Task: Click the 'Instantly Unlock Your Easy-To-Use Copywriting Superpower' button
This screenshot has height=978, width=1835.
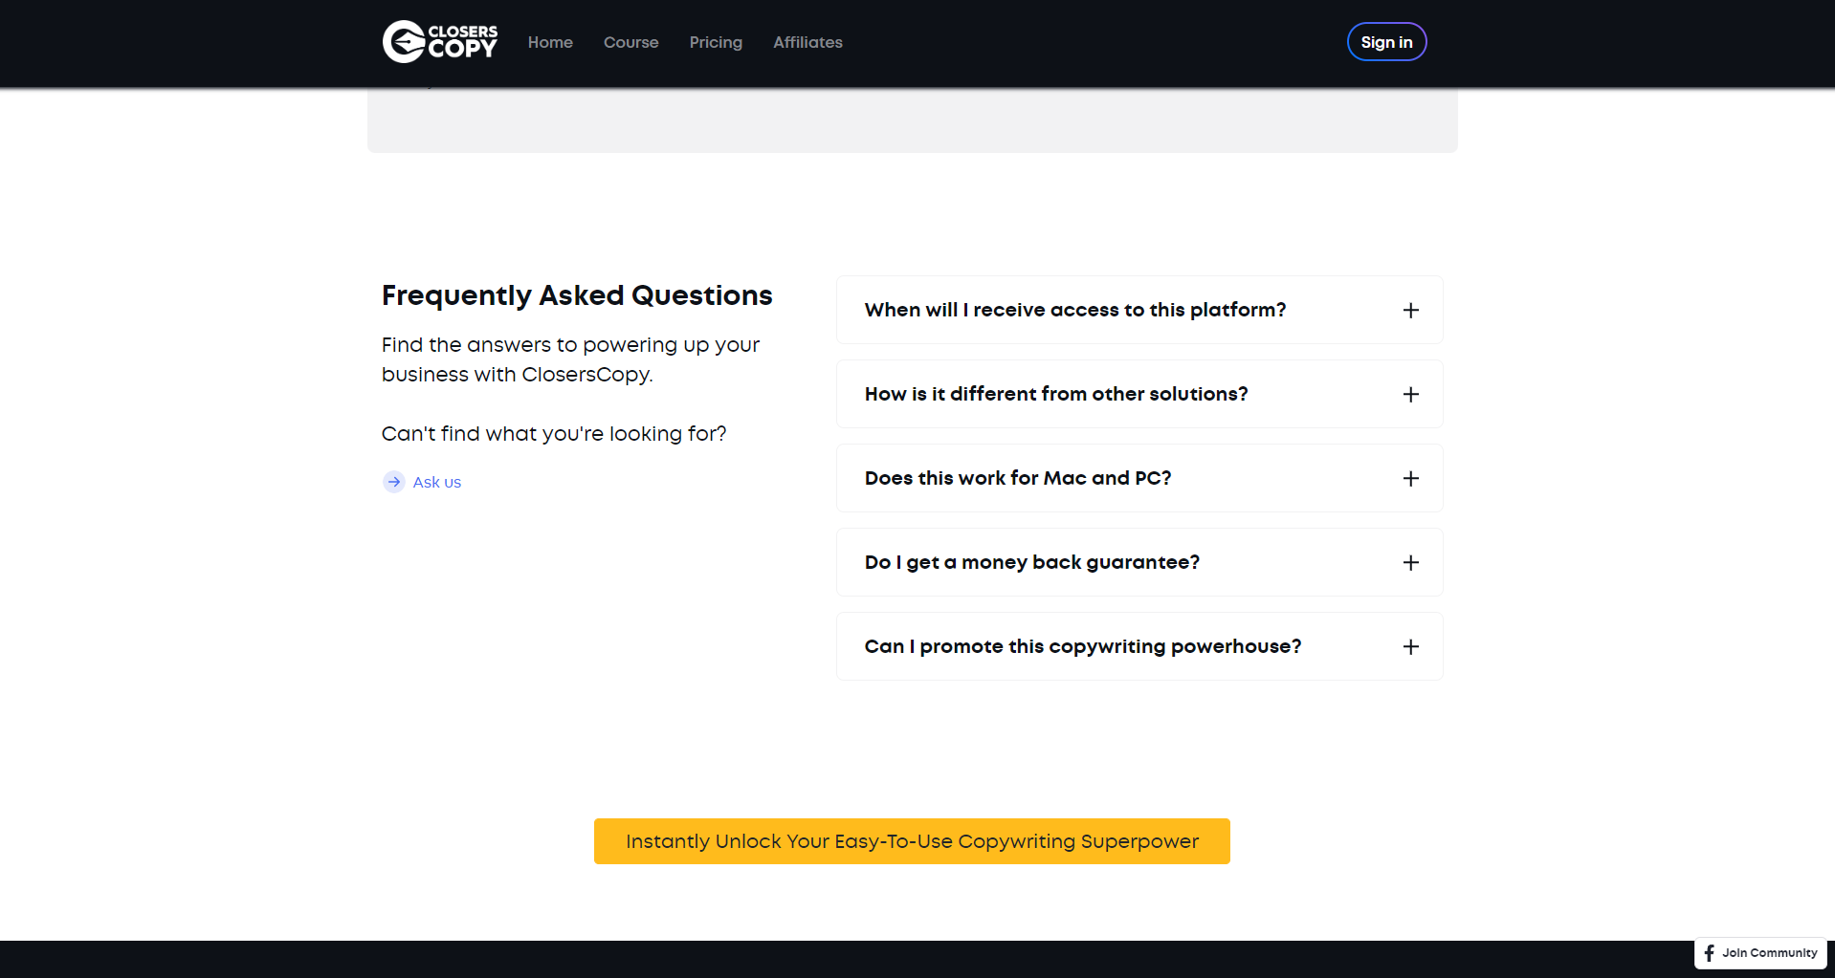Action: pos(911,841)
